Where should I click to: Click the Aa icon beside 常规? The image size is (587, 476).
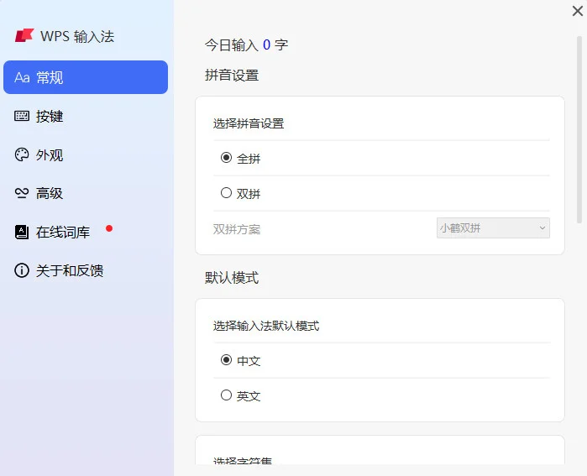(x=22, y=77)
